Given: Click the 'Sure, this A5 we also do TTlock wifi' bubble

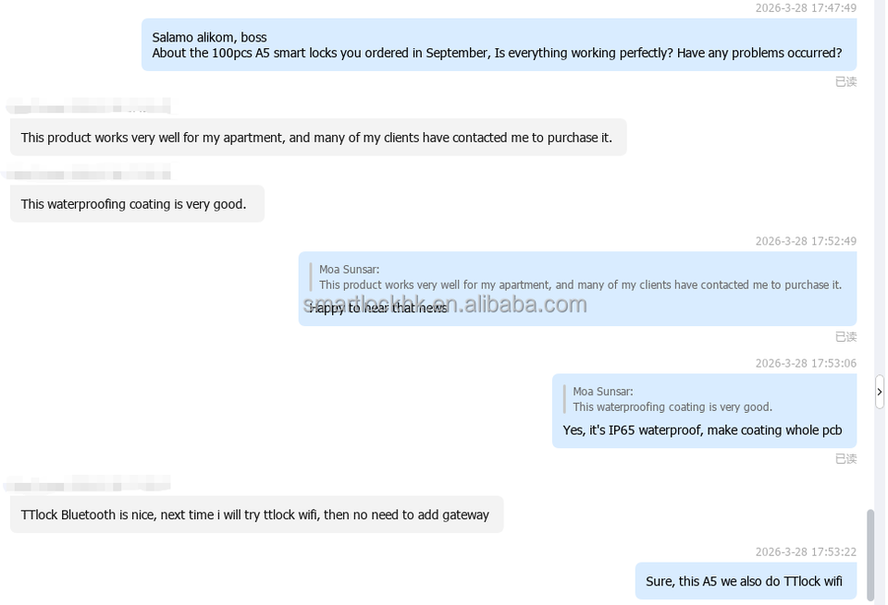Looking at the screenshot, I should 746,581.
